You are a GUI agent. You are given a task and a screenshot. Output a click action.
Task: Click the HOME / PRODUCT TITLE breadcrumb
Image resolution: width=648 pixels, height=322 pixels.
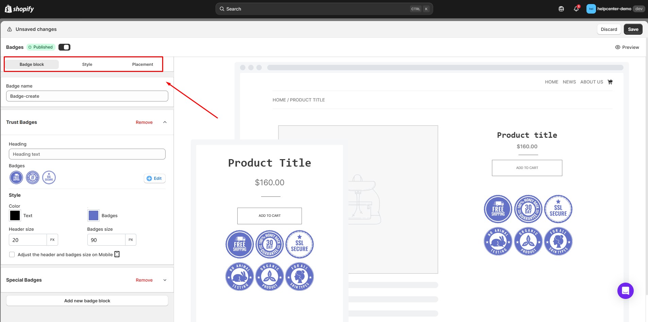tap(299, 100)
